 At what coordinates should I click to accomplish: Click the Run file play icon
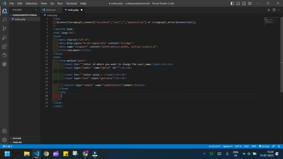coord(269,10)
